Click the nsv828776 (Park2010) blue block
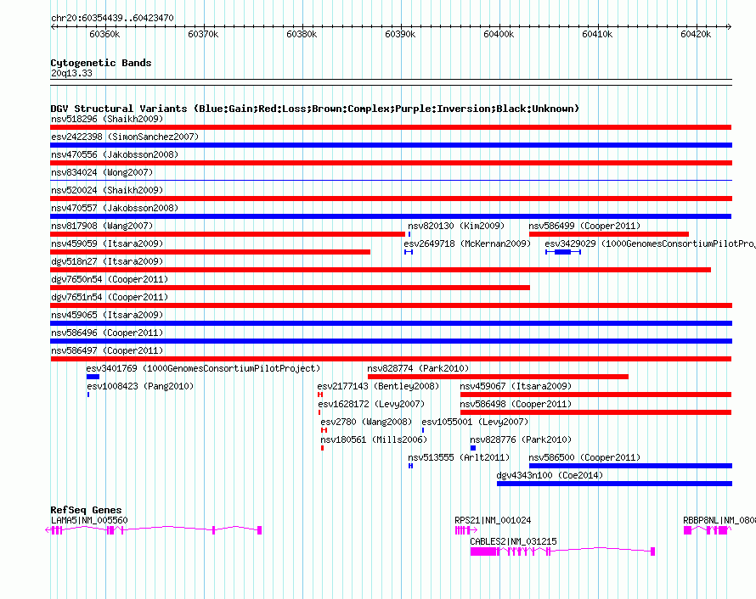756x599 pixels. pos(473,448)
